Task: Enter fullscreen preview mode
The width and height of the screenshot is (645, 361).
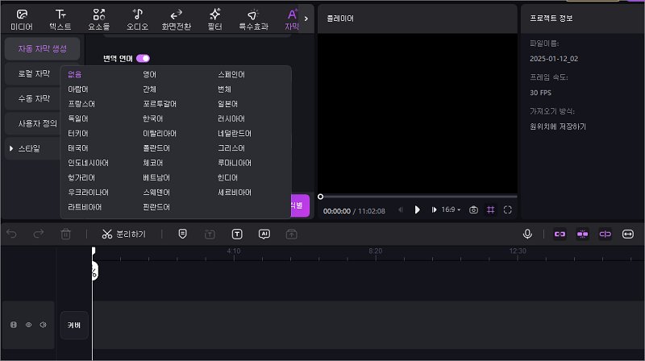Action: tap(508, 210)
